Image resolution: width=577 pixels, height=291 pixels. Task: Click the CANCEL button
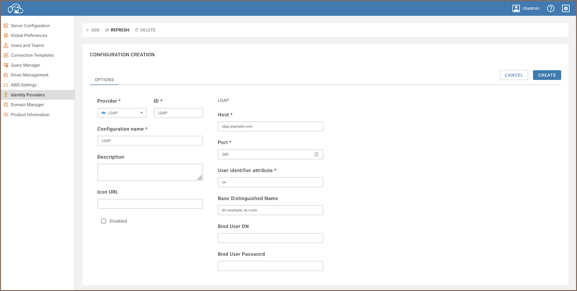(514, 75)
